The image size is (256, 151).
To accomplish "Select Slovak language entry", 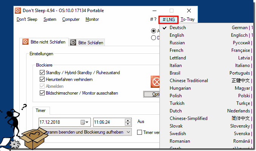I will 206,126.
